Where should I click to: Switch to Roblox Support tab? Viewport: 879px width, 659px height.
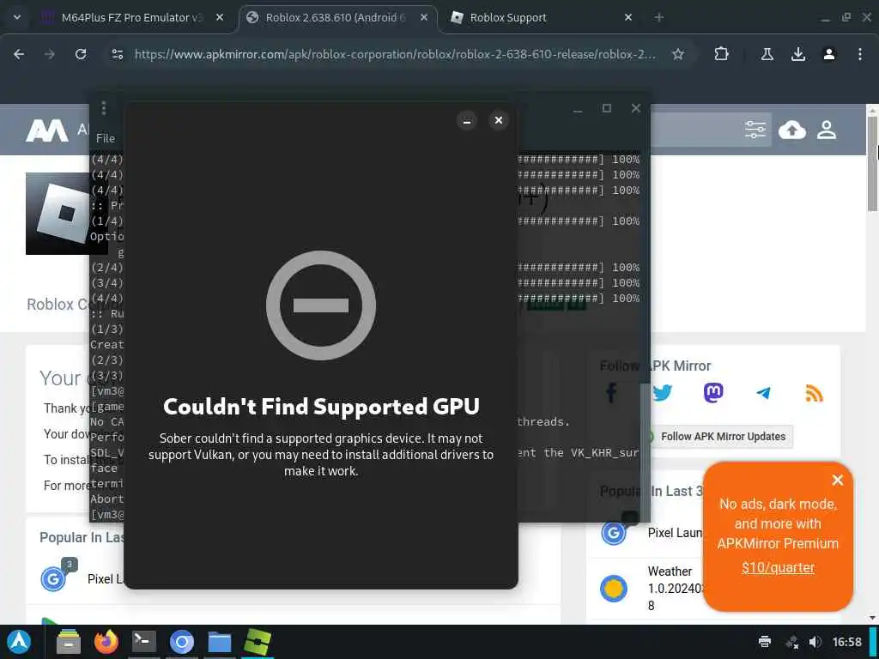click(543, 17)
